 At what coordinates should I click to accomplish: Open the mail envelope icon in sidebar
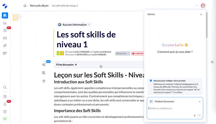[x=5, y=38]
